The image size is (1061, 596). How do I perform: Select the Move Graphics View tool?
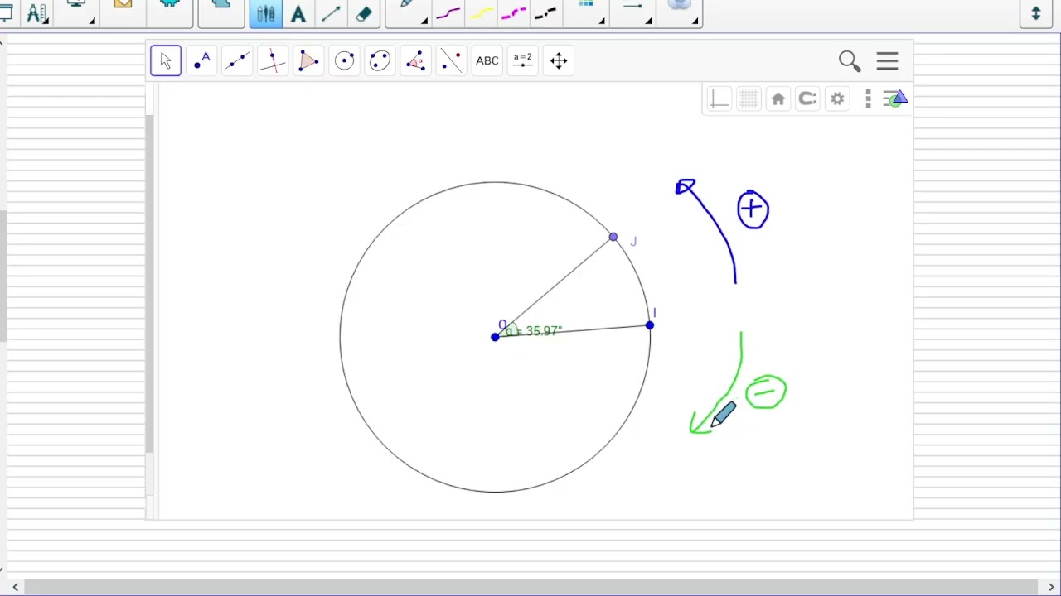pos(559,60)
